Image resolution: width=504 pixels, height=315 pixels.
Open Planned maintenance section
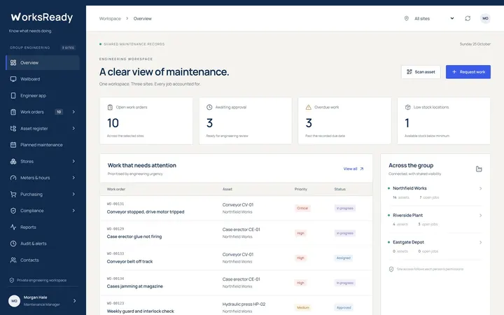tap(43, 145)
